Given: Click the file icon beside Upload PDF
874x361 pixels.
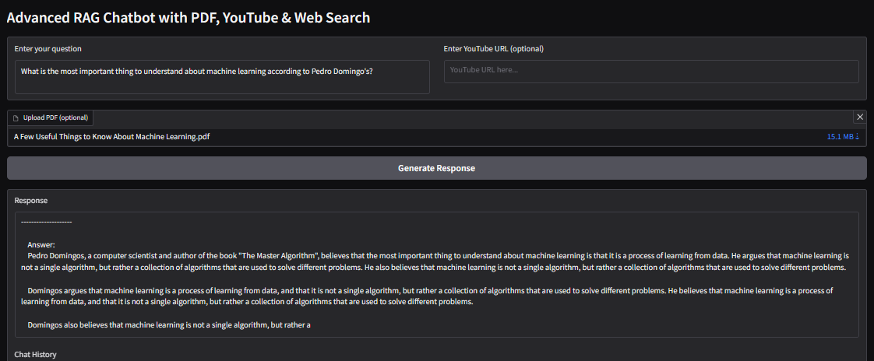Looking at the screenshot, I should coord(16,118).
